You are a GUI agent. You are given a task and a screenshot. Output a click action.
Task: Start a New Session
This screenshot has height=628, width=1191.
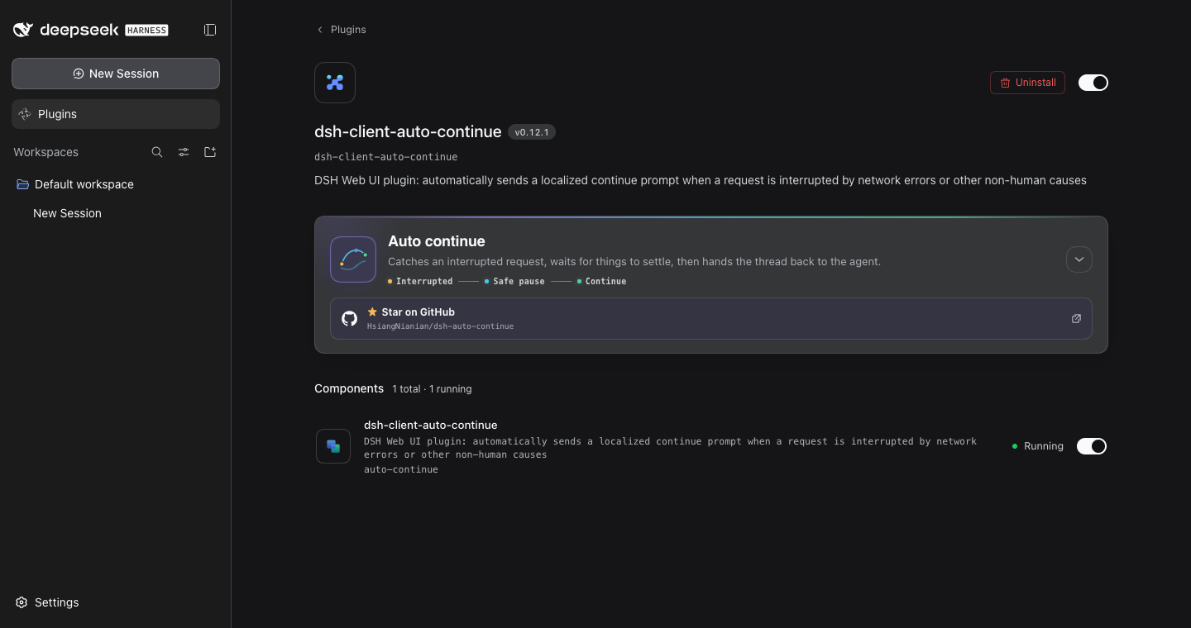(116, 74)
